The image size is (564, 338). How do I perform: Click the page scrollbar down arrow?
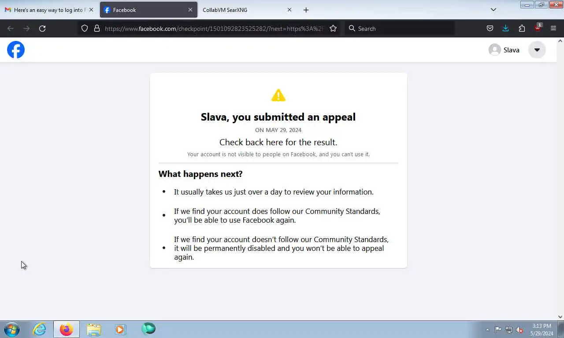[560, 316]
